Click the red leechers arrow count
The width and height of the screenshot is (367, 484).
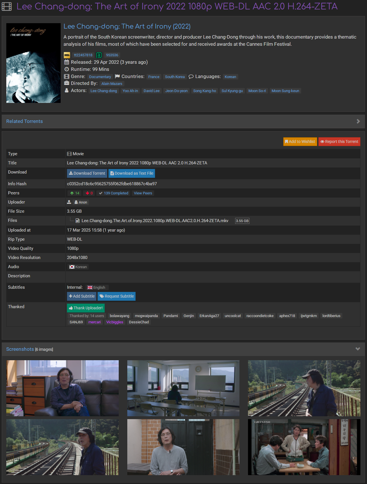tap(89, 193)
